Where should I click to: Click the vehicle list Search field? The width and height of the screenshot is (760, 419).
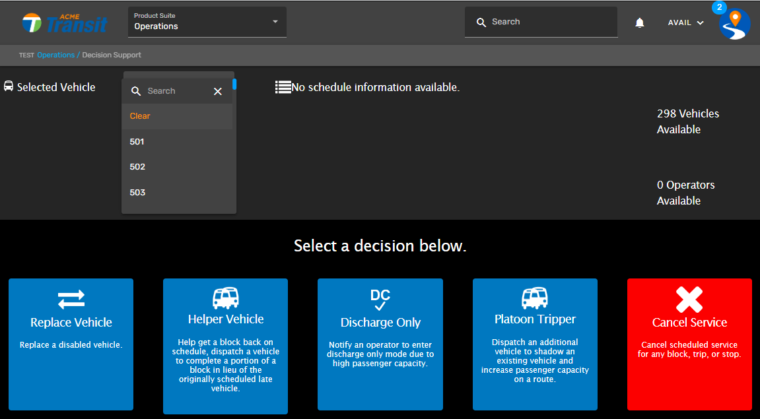click(178, 91)
